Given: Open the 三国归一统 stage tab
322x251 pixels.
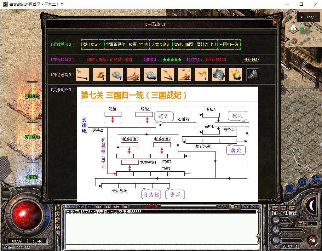Looking at the screenshot, I should 229,44.
